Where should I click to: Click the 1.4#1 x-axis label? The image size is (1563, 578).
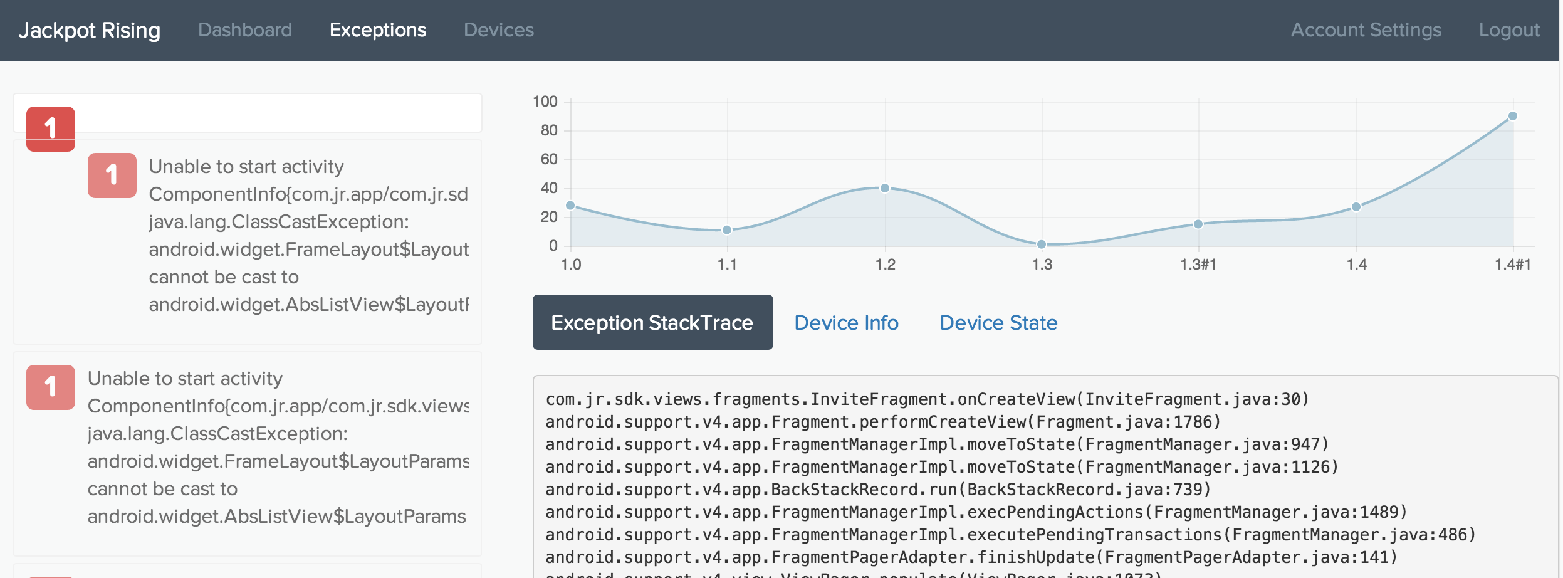pos(1513,265)
